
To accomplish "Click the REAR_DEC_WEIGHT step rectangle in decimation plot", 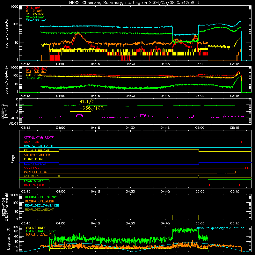I will coord(186,218).
